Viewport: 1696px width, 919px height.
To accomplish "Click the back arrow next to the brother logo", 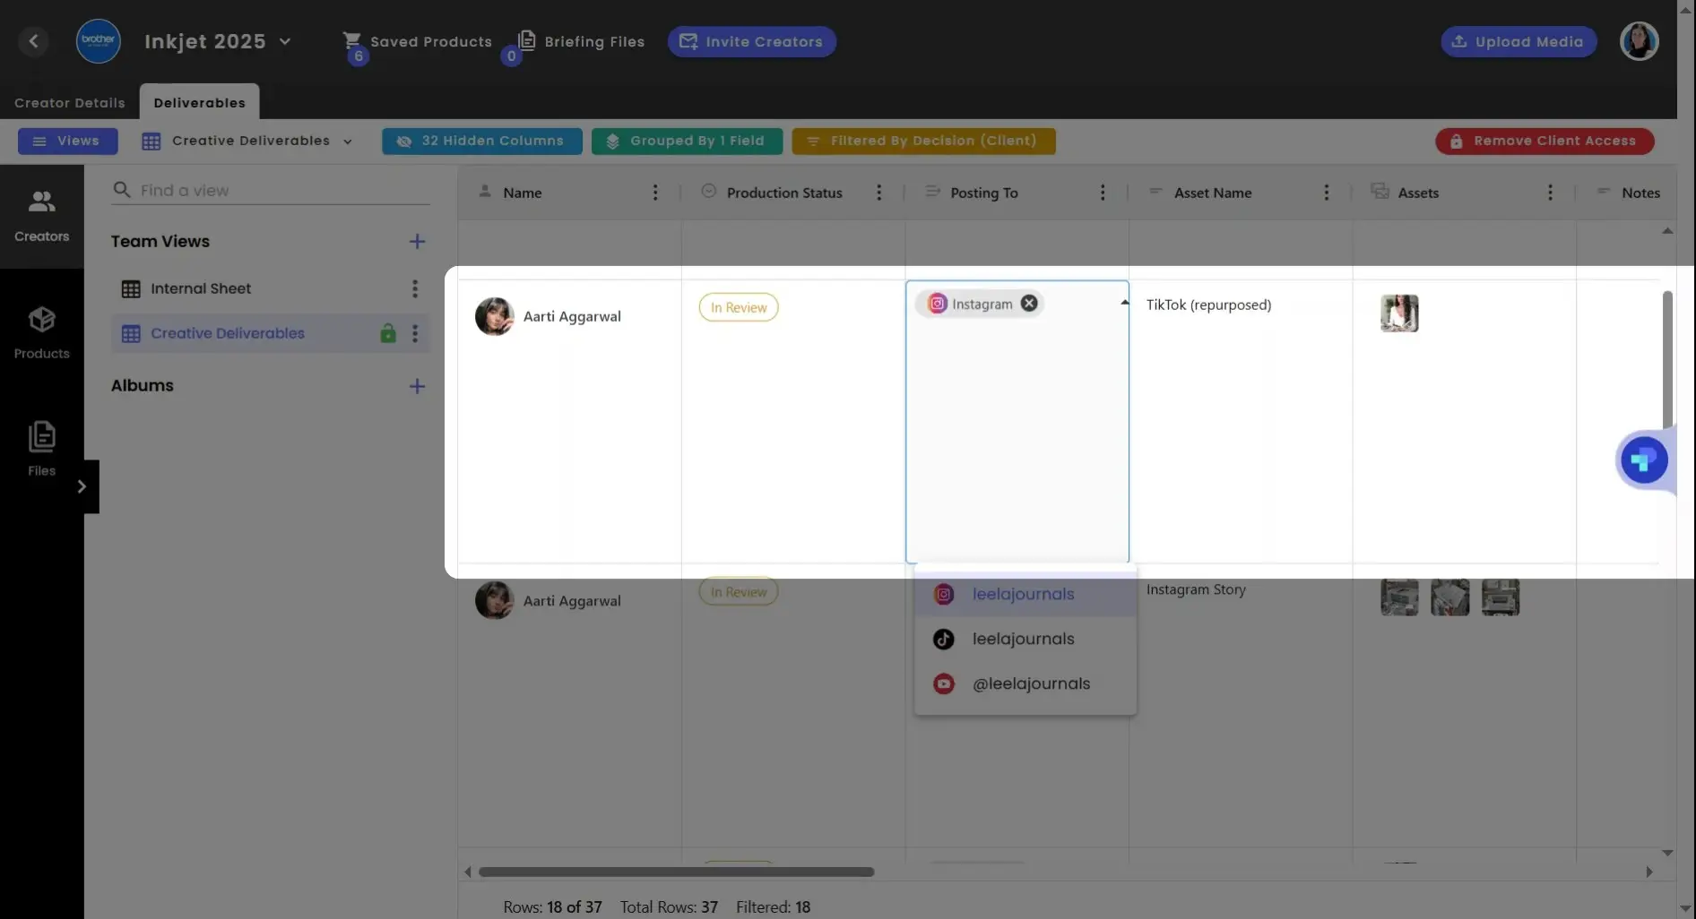I will [33, 41].
